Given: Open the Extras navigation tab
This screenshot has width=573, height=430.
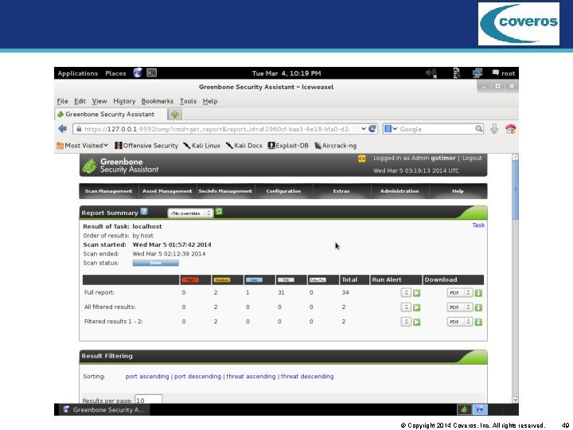Looking at the screenshot, I should click(341, 191).
